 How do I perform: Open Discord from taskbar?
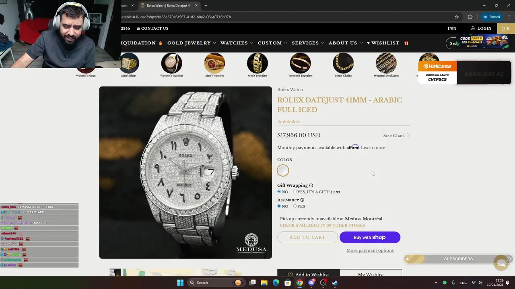click(311, 283)
